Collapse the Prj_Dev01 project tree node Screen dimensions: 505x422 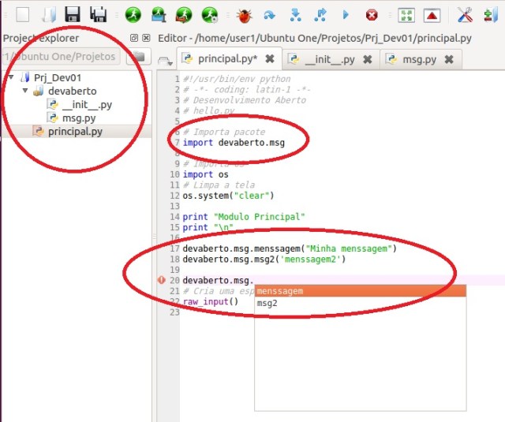click(x=10, y=77)
